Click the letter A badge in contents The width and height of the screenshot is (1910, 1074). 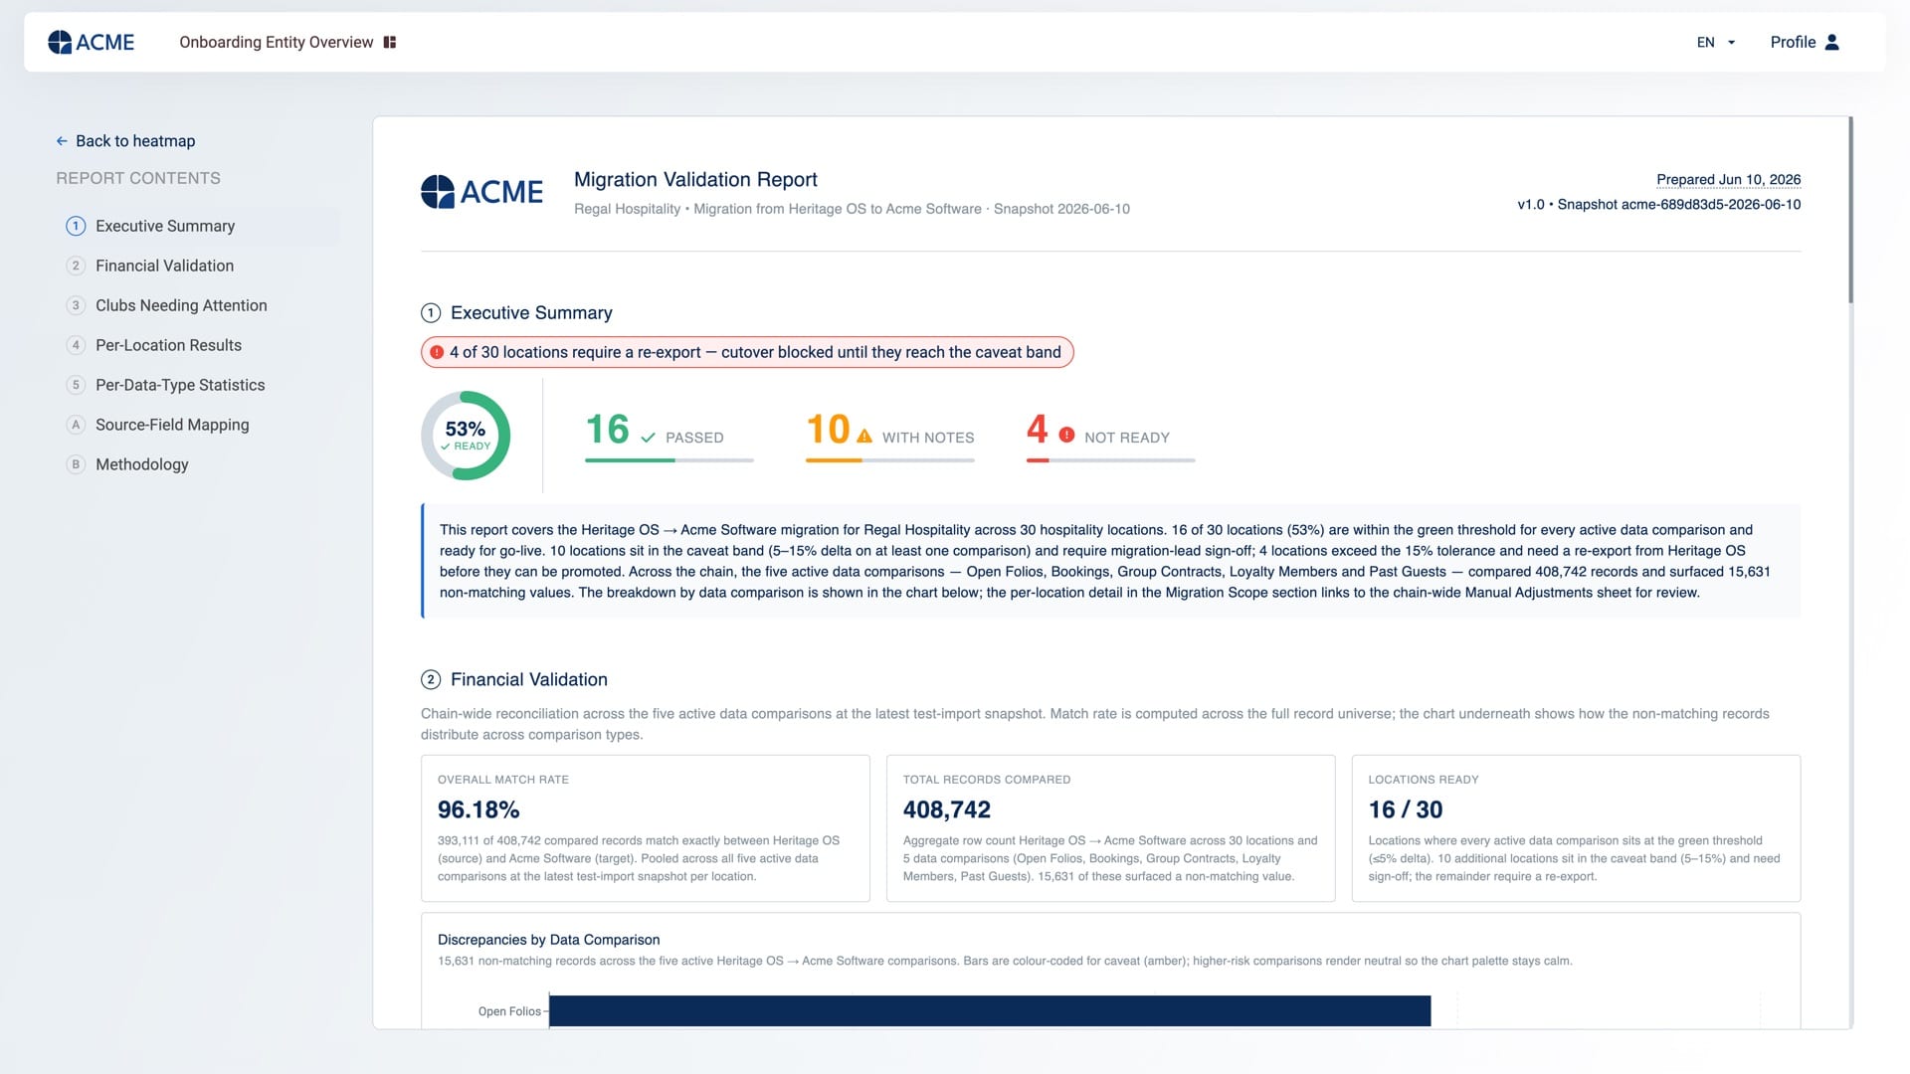point(76,425)
